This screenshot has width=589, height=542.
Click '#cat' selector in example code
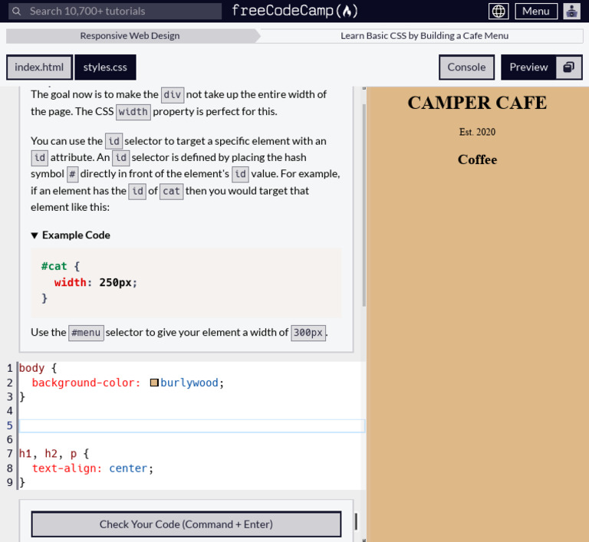pyautogui.click(x=54, y=266)
